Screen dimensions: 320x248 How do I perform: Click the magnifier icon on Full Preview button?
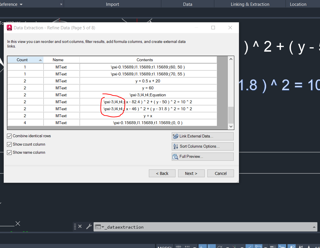click(175, 157)
